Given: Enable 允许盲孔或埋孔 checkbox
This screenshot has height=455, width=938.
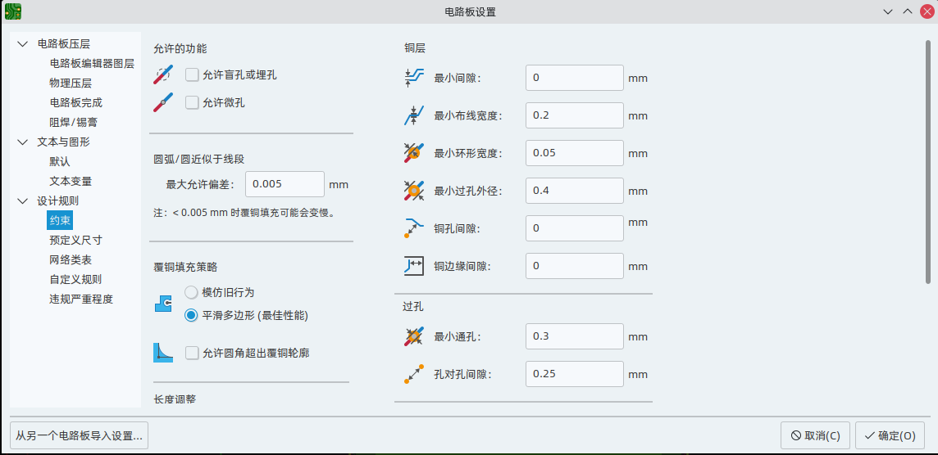Looking at the screenshot, I should click(193, 75).
